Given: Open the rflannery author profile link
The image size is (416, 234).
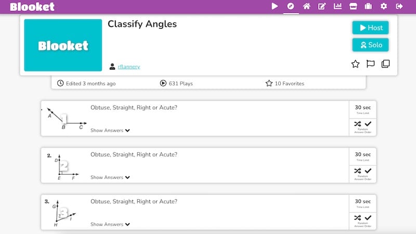Looking at the screenshot, I should [129, 67].
